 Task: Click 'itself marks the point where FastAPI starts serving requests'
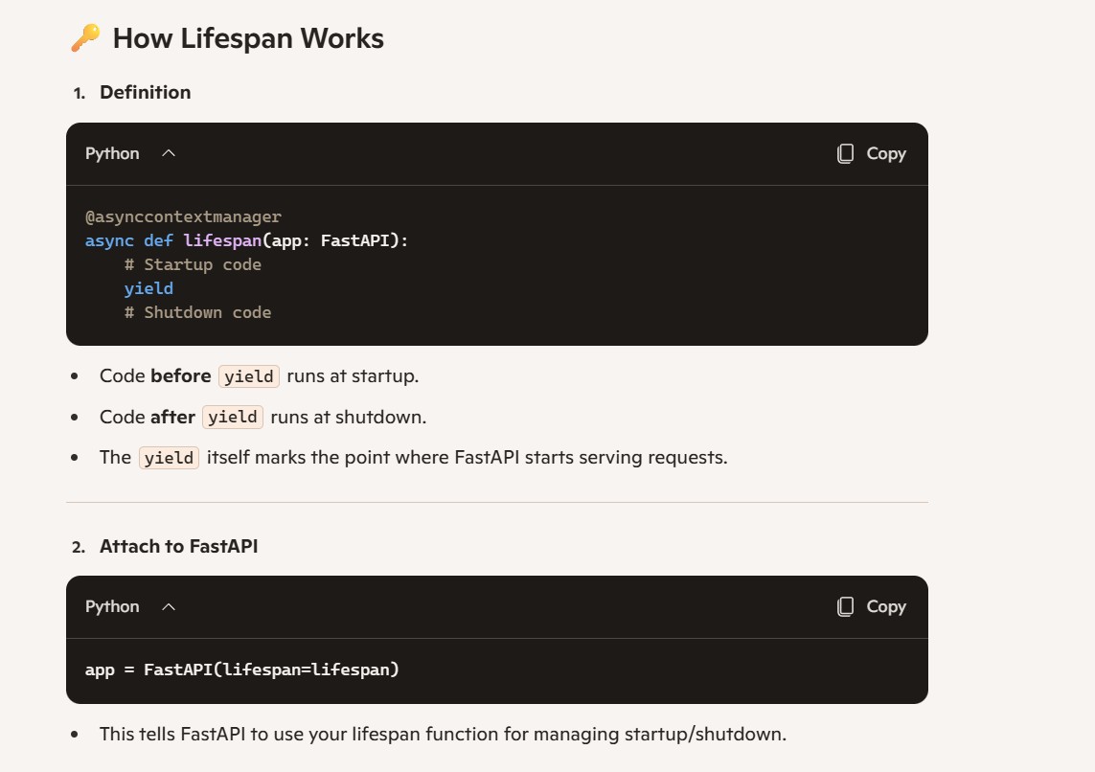[467, 458]
